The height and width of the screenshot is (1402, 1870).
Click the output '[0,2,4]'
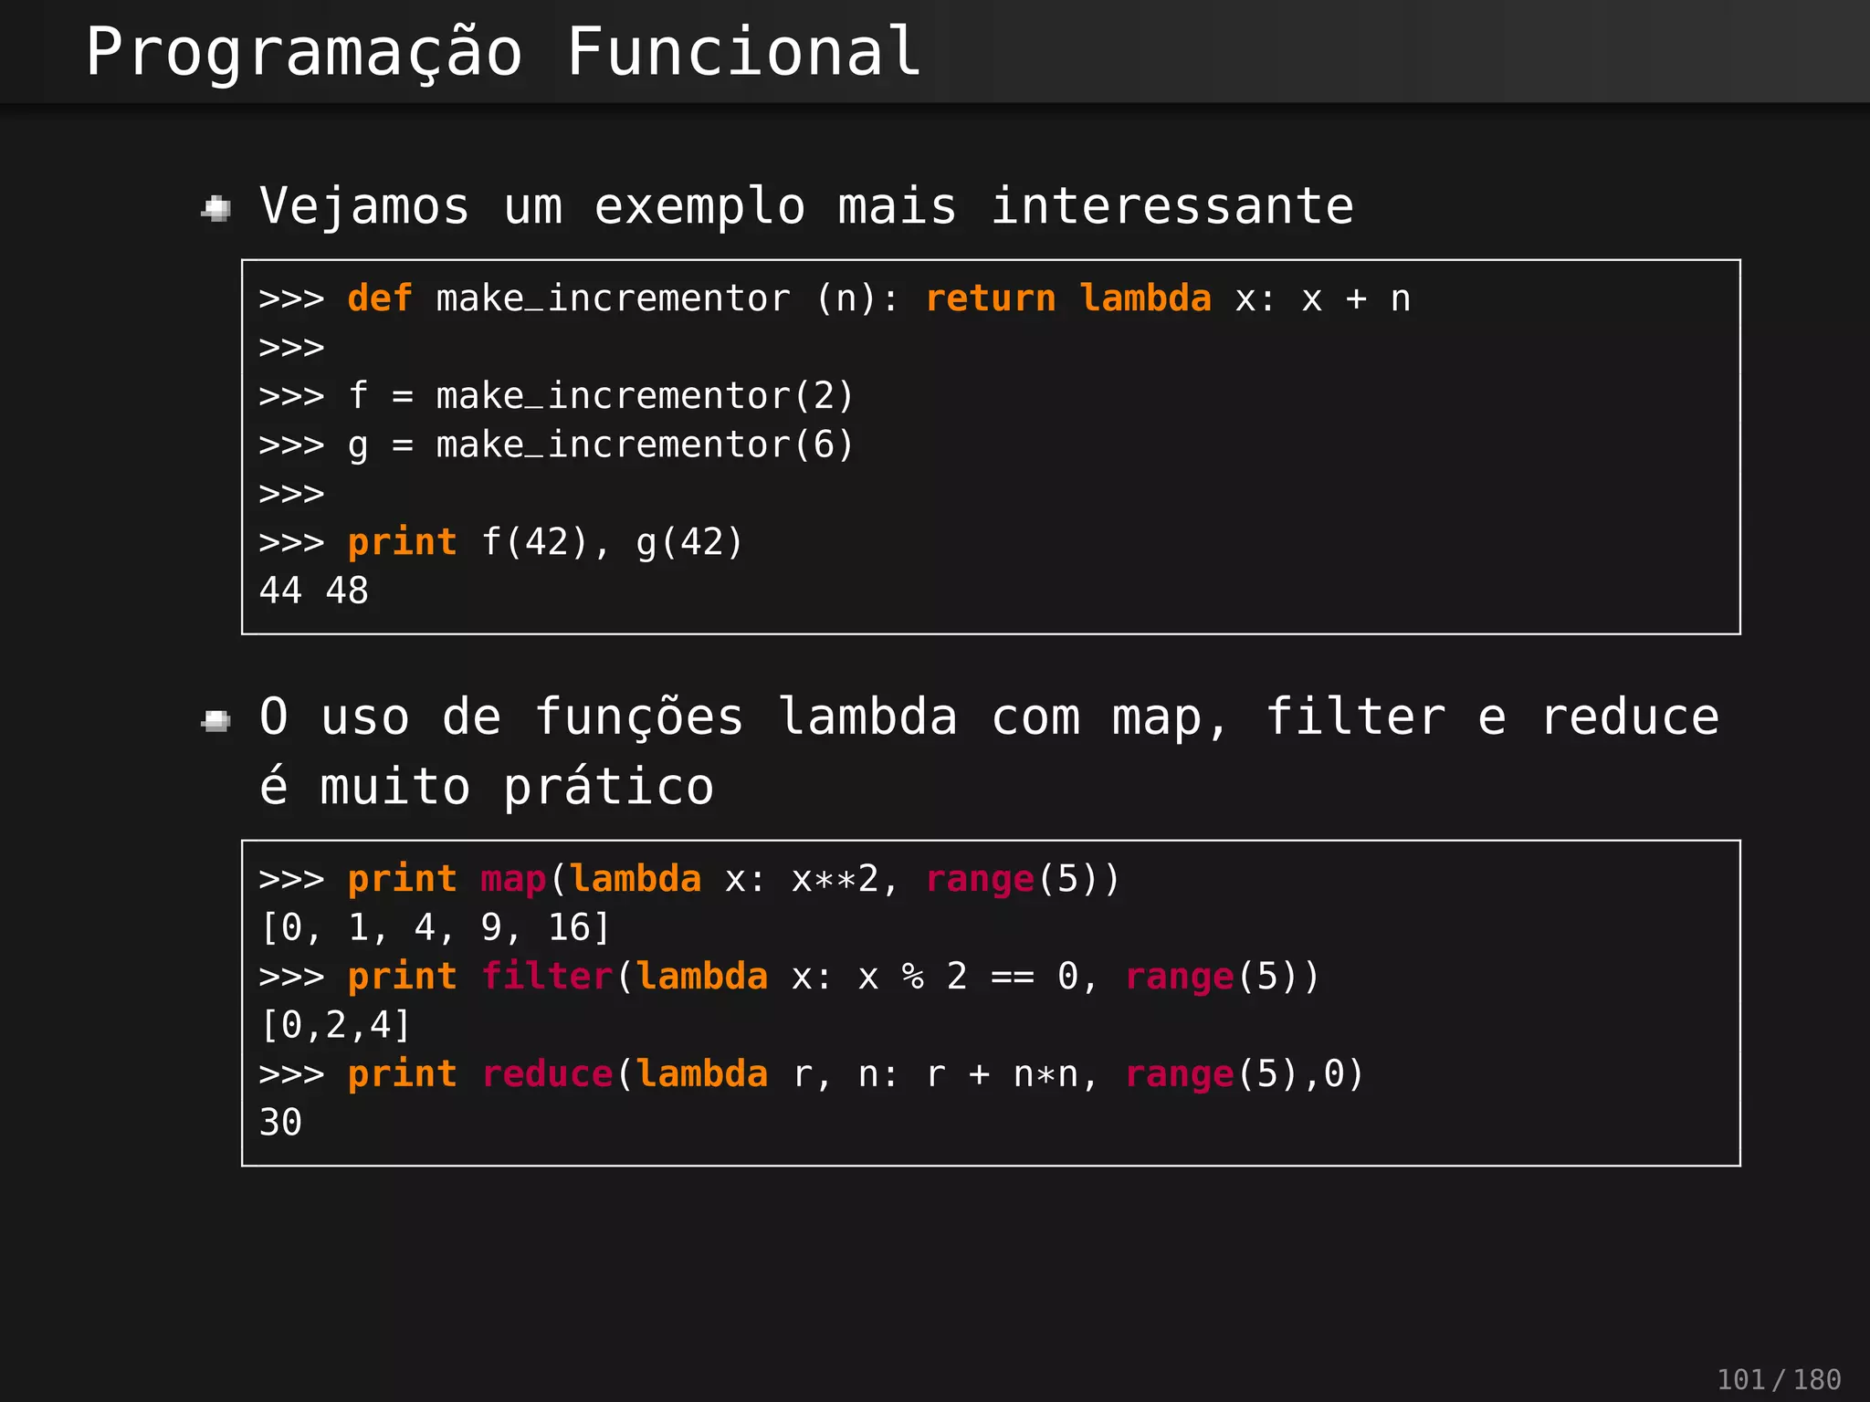[335, 1026]
